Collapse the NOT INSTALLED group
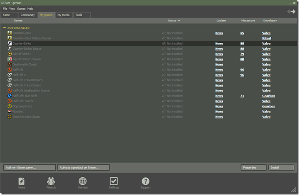This screenshot has height=195, width=299. [5, 28]
